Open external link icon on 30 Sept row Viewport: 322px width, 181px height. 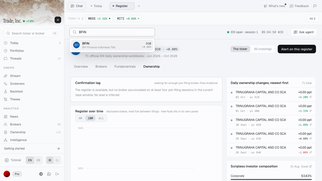[x=310, y=125]
